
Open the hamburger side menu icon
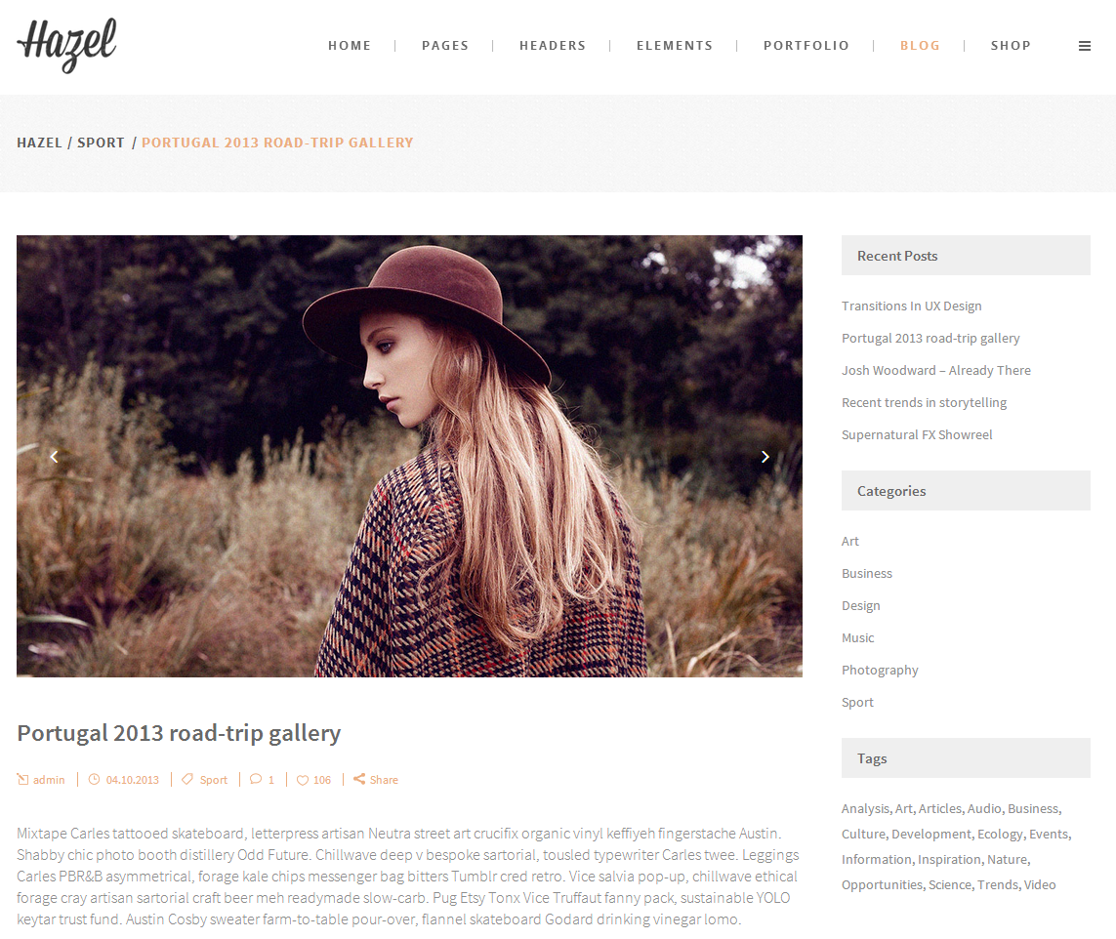pos(1085,46)
